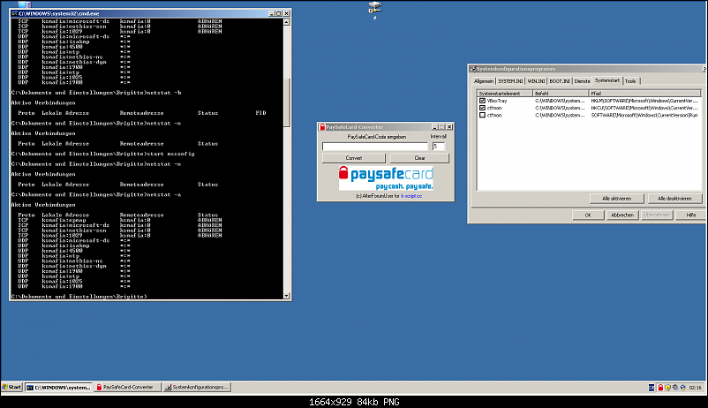Viewport: 708px width, 408px height.
Task: Open the k-script.cc link
Action: pos(411,196)
